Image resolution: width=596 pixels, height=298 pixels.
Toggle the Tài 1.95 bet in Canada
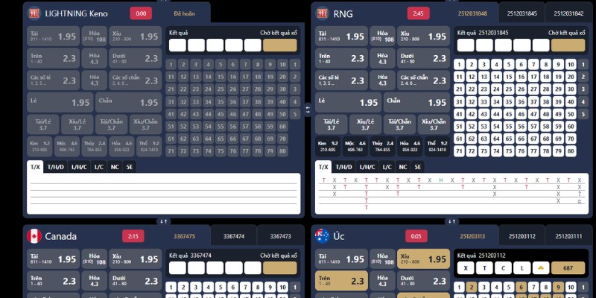[x=53, y=259]
